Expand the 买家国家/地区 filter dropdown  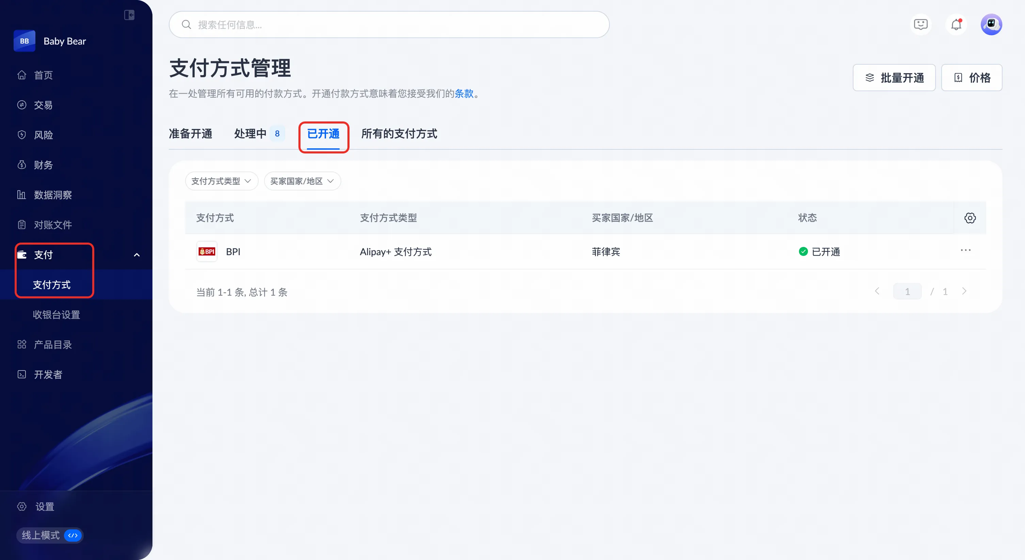click(302, 181)
